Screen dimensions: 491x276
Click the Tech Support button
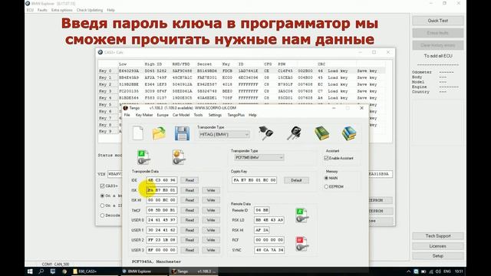(438, 236)
